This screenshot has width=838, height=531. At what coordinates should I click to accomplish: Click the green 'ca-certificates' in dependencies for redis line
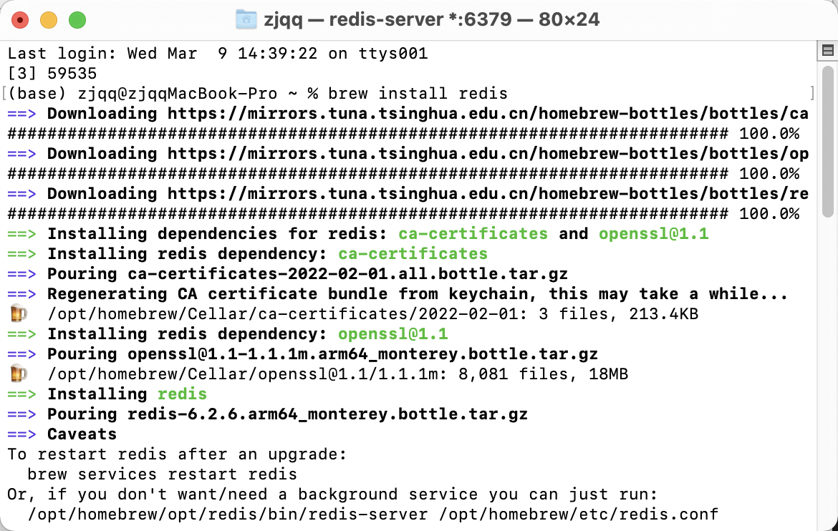473,234
